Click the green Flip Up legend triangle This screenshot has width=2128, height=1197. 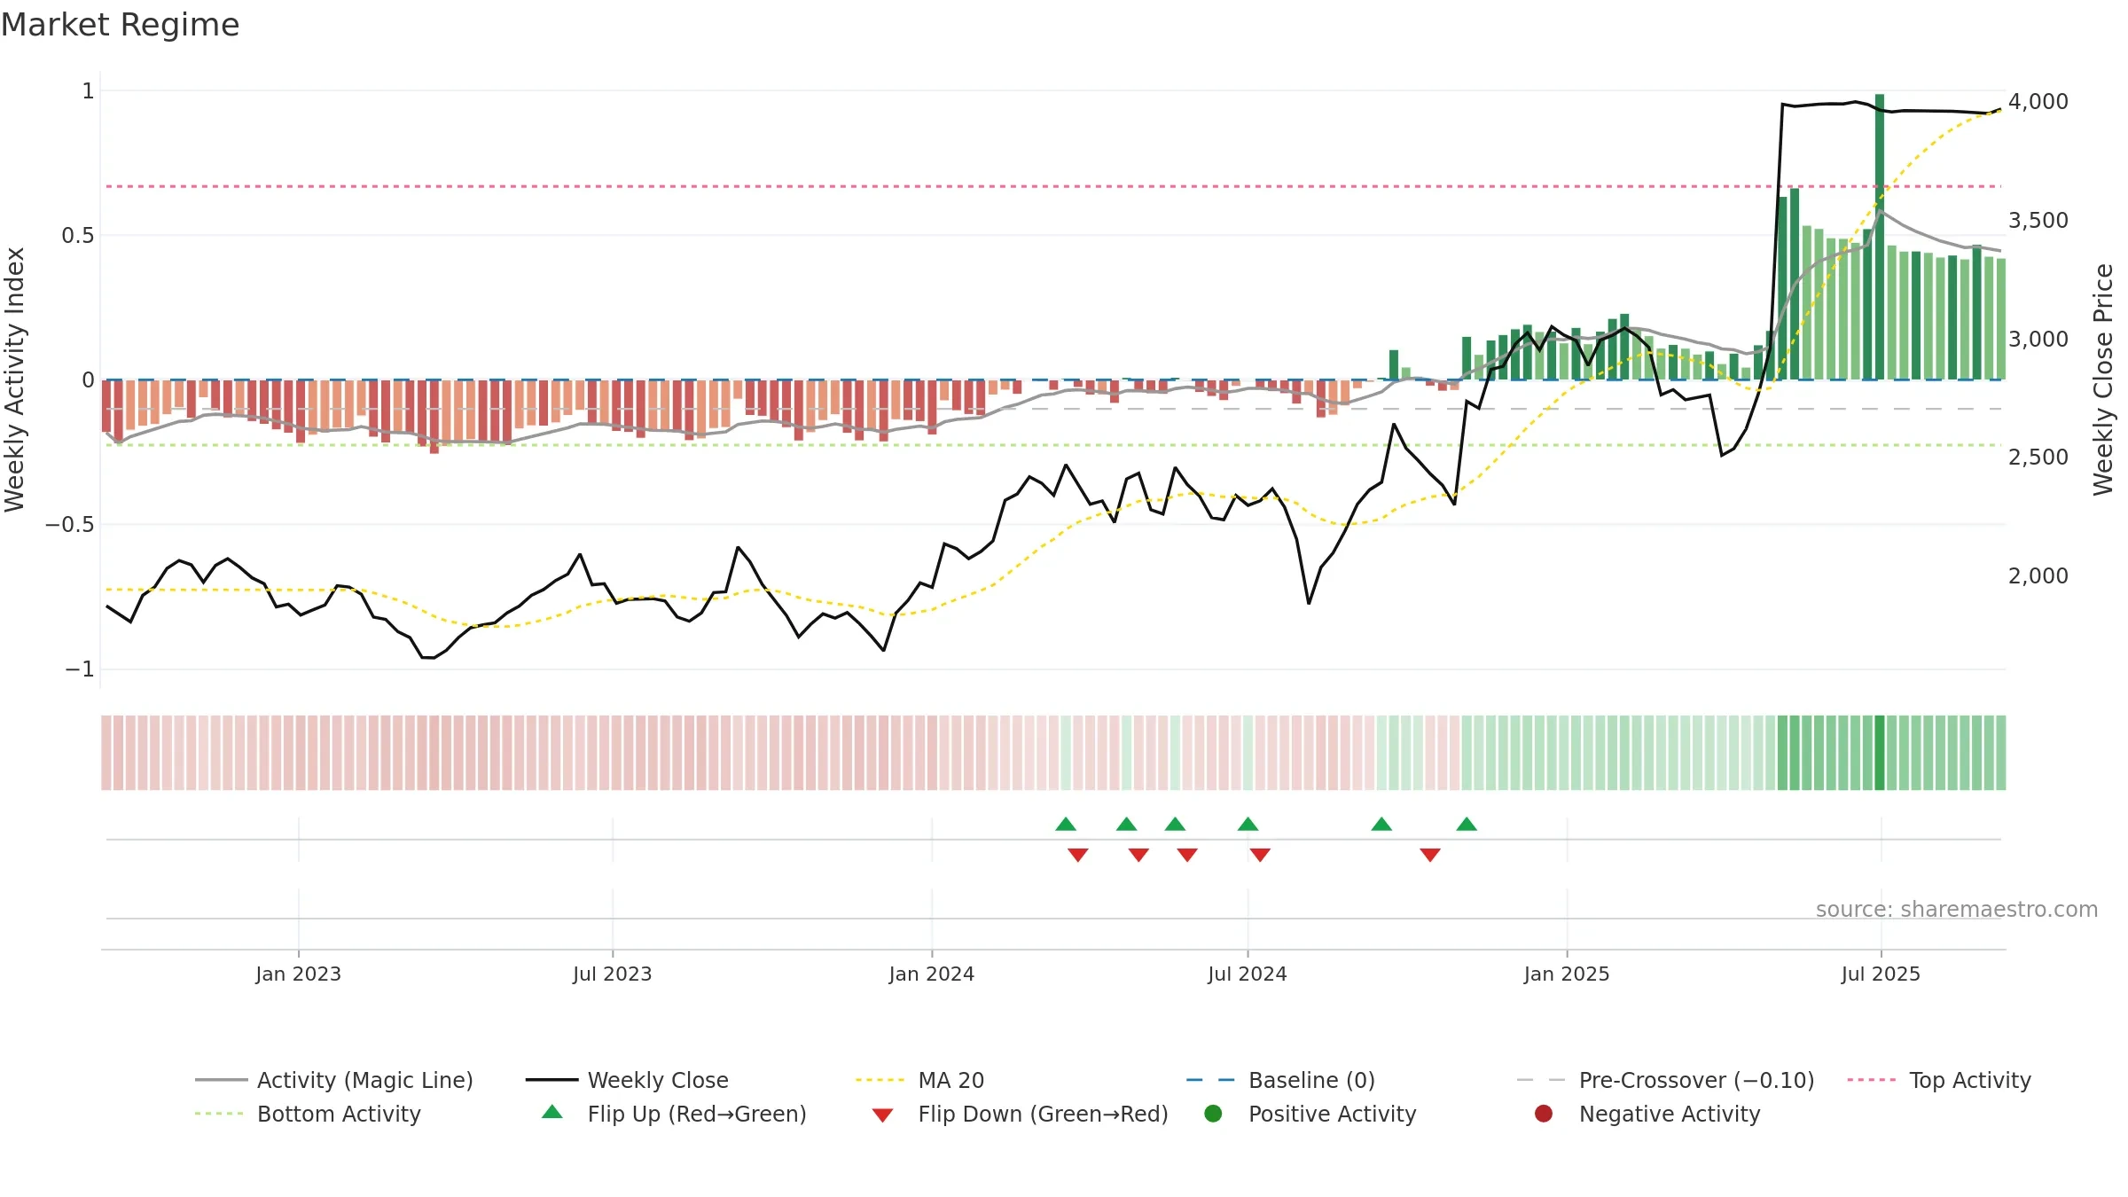552,1112
